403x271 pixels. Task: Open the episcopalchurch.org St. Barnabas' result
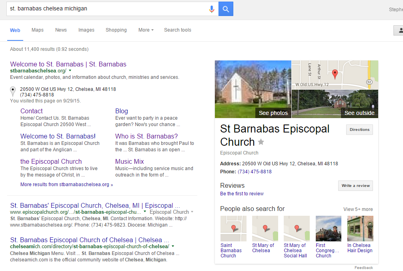click(x=95, y=205)
